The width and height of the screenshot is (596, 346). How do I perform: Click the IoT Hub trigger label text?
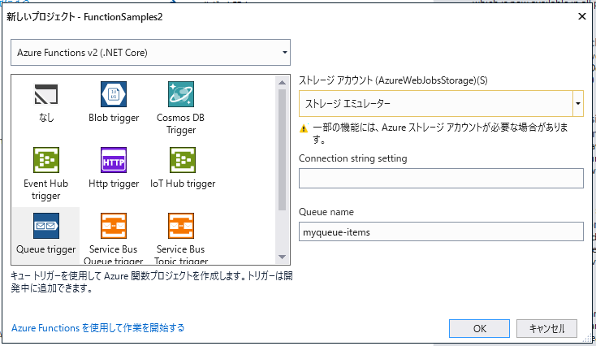183,184
